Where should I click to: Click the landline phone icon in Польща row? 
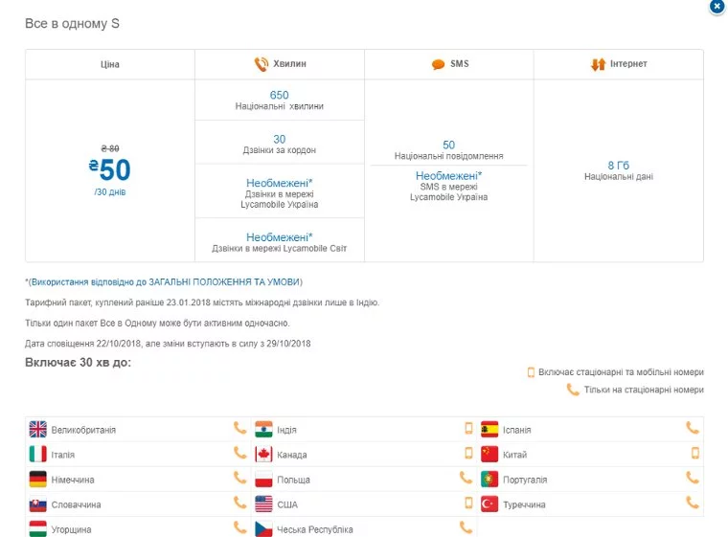click(466, 478)
